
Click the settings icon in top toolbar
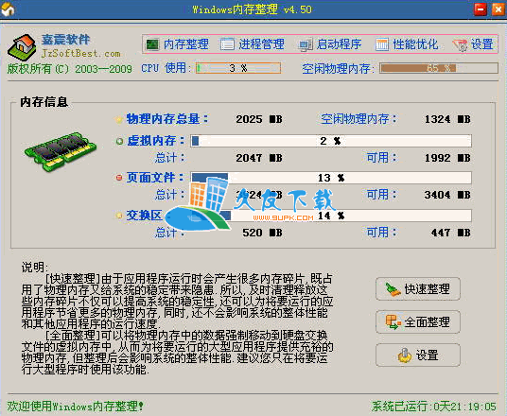point(460,45)
